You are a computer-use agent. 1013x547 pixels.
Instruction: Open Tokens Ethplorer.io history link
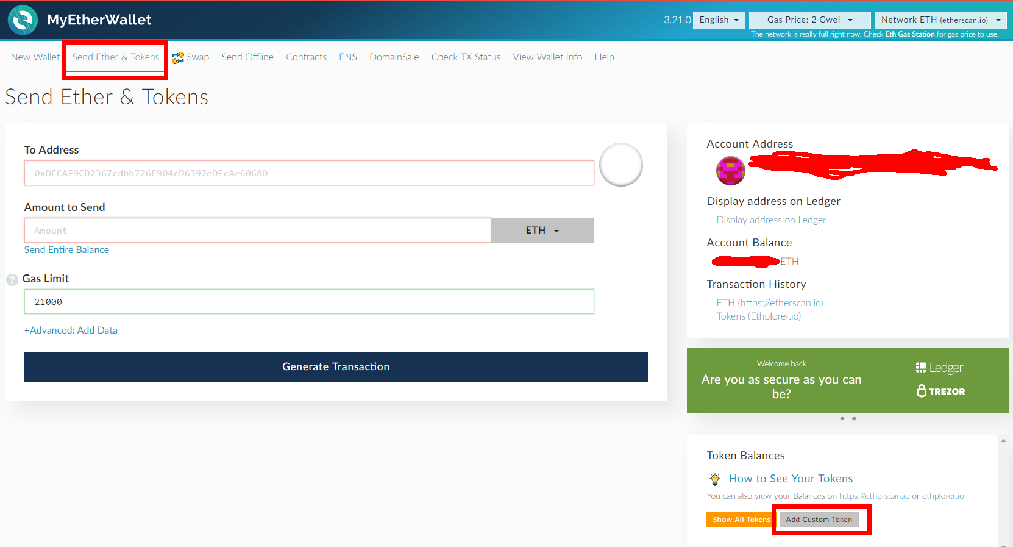coord(759,316)
